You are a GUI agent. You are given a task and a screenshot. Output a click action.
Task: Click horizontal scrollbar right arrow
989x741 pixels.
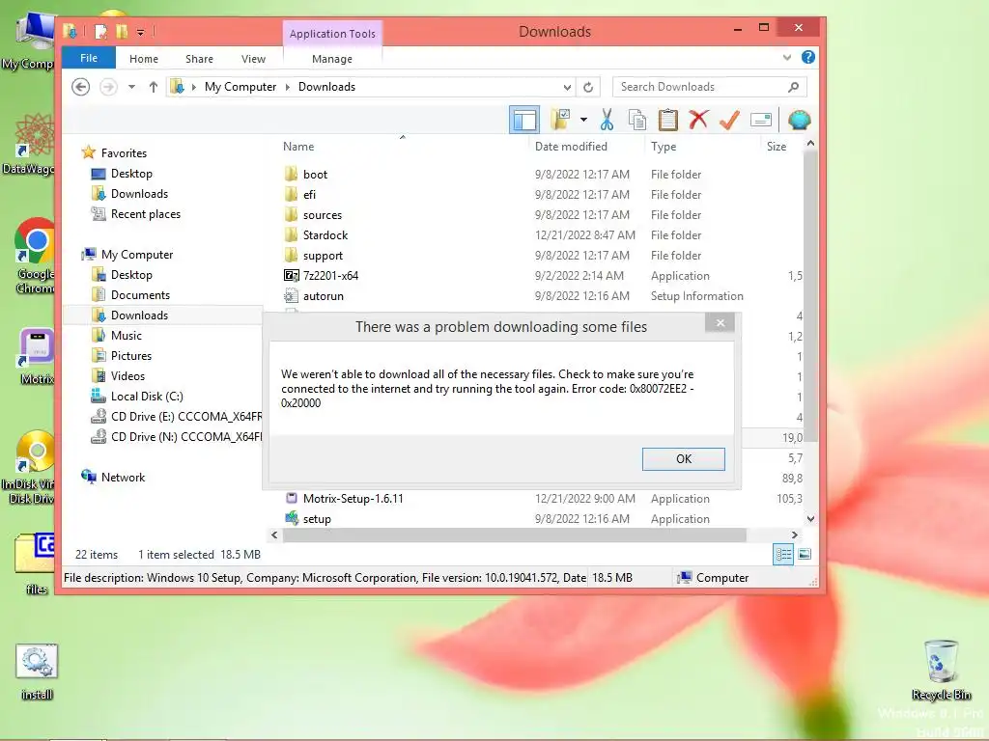point(794,535)
